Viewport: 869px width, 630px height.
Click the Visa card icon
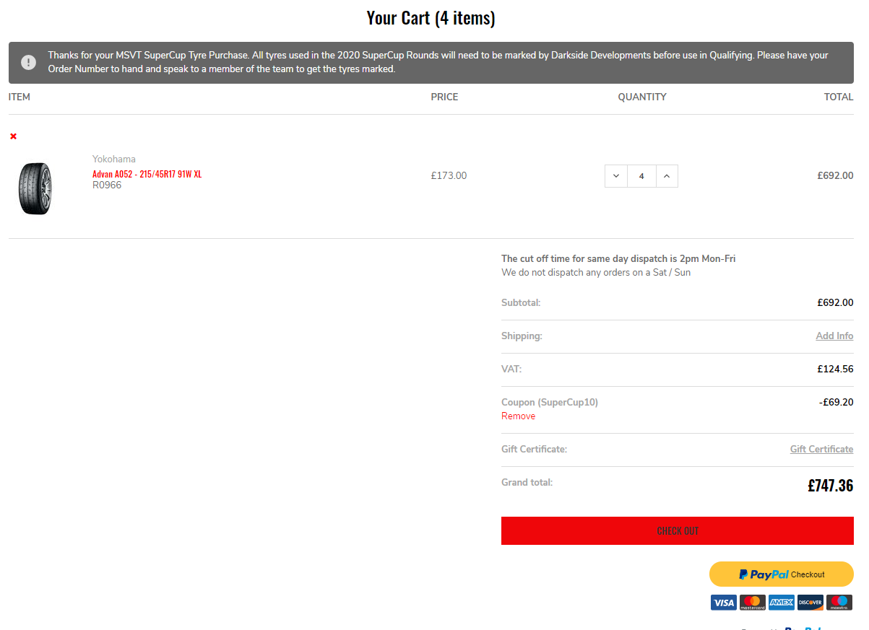point(723,603)
